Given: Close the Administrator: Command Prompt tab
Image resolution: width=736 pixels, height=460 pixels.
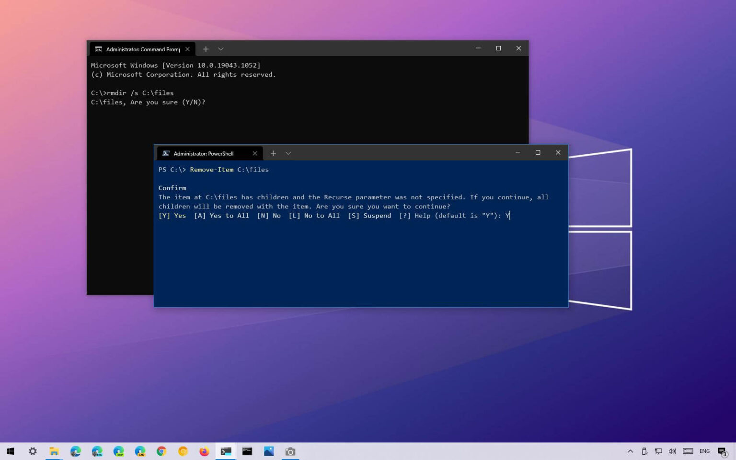Looking at the screenshot, I should (x=187, y=49).
